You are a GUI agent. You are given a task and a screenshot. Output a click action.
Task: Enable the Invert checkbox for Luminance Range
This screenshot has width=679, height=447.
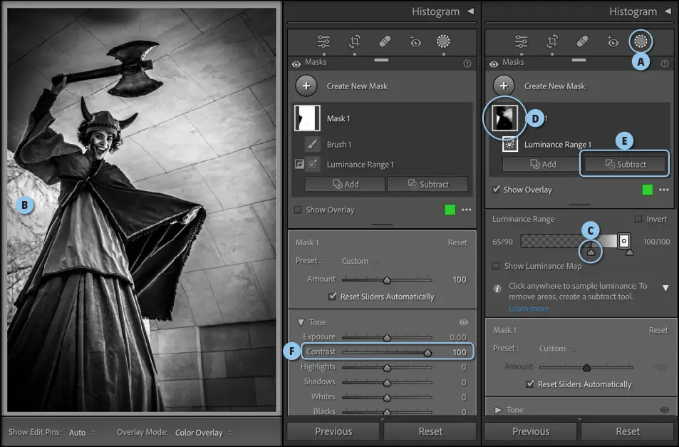point(638,219)
